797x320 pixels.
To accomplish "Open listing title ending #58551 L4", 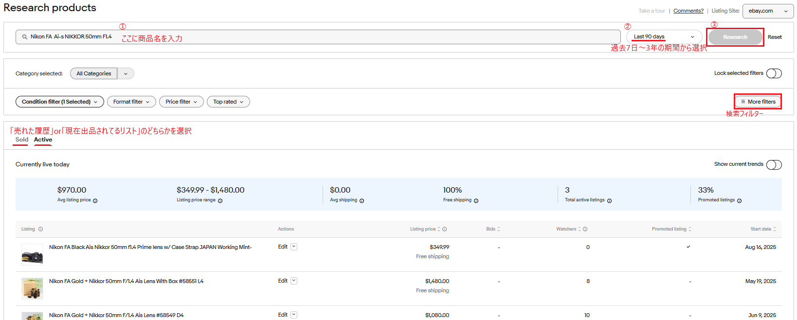I will (x=127, y=281).
